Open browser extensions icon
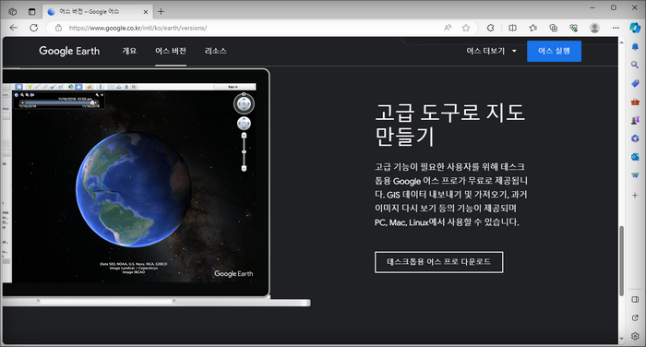Image resolution: width=646 pixels, height=347 pixels. [490, 28]
